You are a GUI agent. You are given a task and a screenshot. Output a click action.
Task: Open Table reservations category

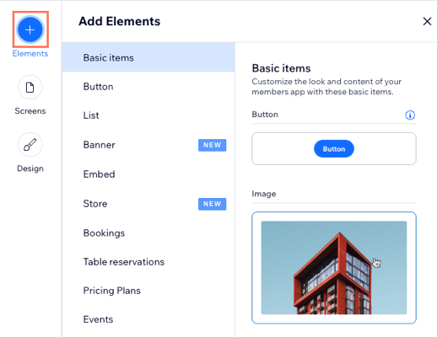click(x=148, y=262)
